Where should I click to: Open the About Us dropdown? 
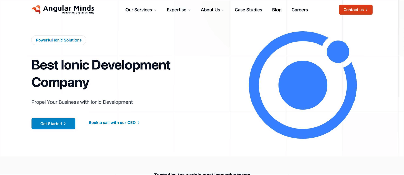[212, 10]
